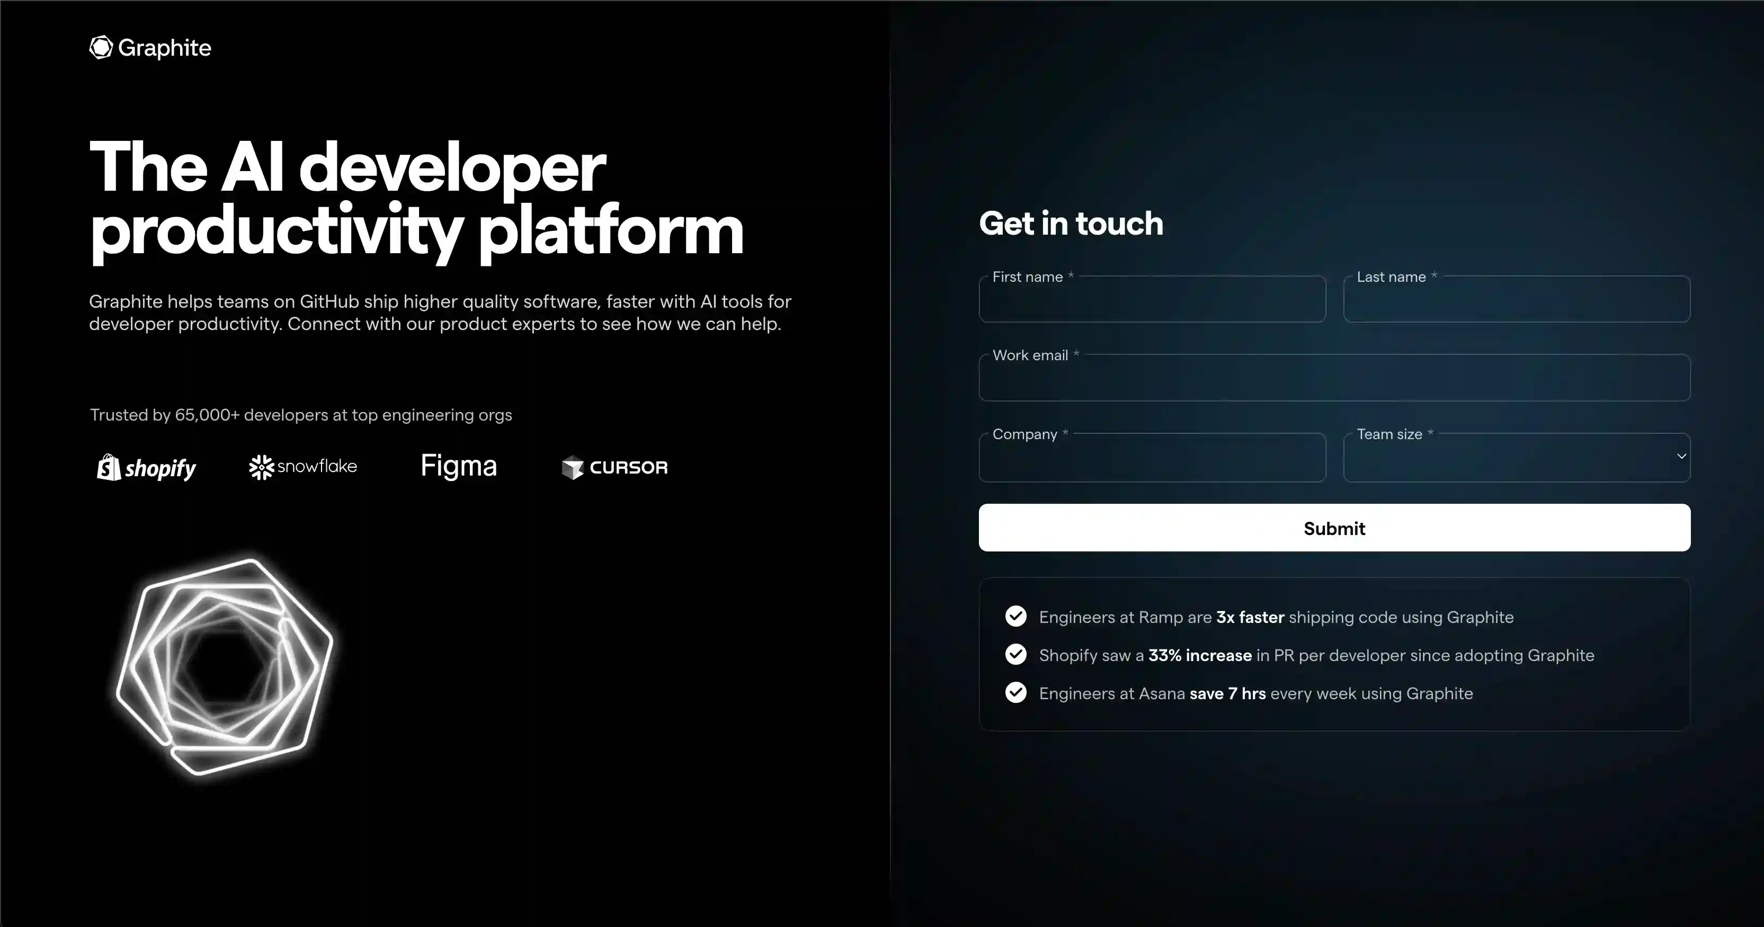This screenshot has width=1764, height=927.
Task: Click checkmark icon beside Asana statement
Action: pyautogui.click(x=1015, y=693)
